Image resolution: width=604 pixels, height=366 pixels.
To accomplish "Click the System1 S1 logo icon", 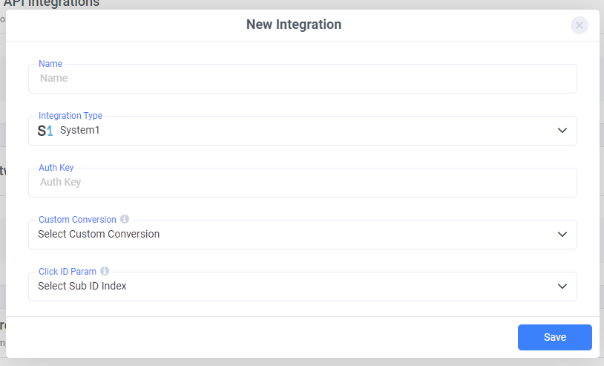I will (45, 131).
